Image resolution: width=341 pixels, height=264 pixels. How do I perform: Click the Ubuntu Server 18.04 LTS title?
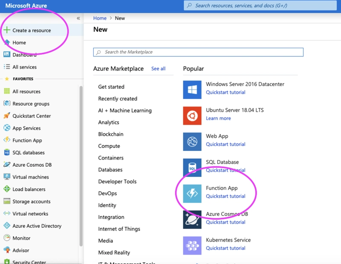pos(235,110)
